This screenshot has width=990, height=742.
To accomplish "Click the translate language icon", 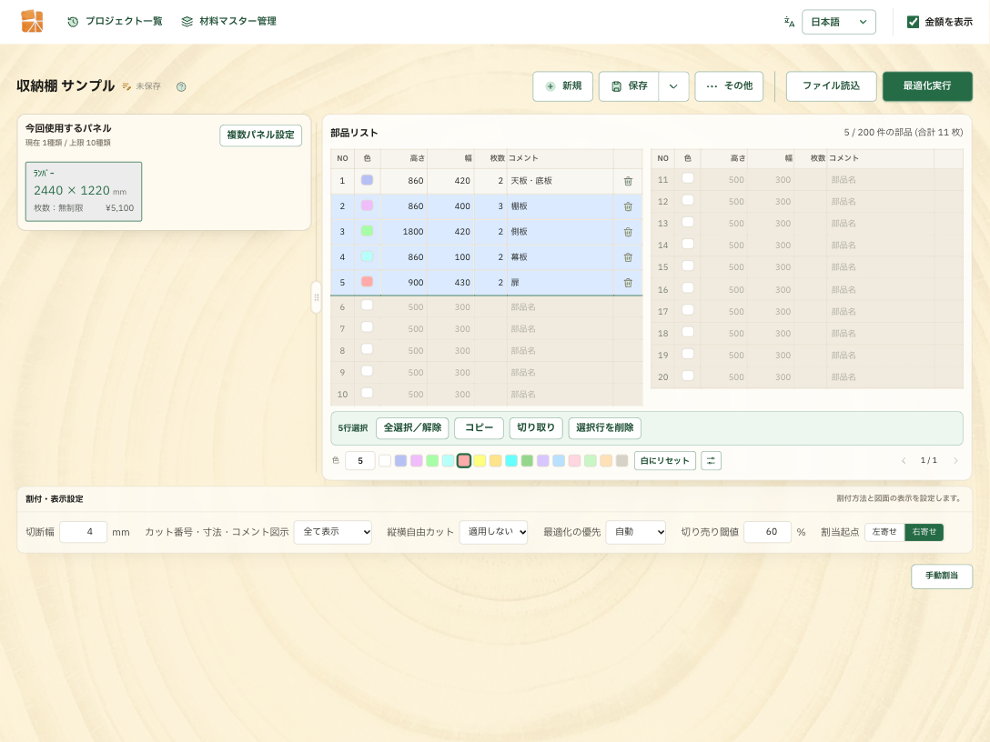I will (789, 22).
